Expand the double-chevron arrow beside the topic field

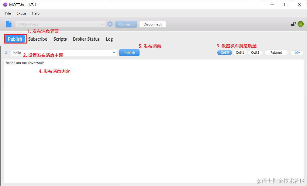[x=6, y=52]
